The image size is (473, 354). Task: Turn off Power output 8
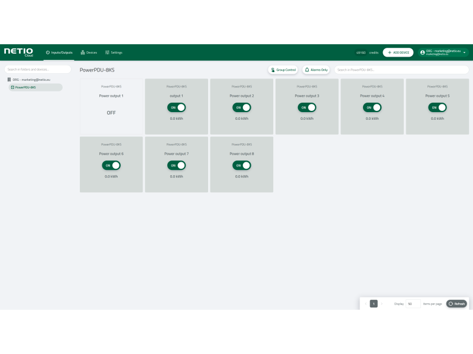tap(242, 165)
